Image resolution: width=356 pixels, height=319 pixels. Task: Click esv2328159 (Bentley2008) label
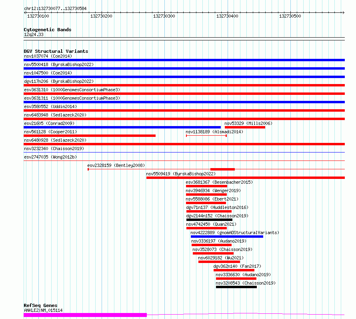point(116,165)
